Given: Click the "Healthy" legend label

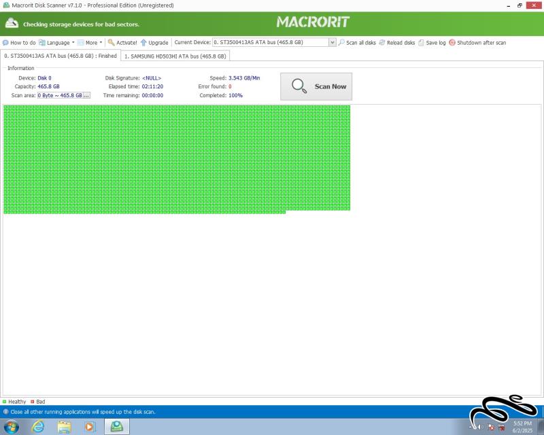Looking at the screenshot, I should point(17,402).
